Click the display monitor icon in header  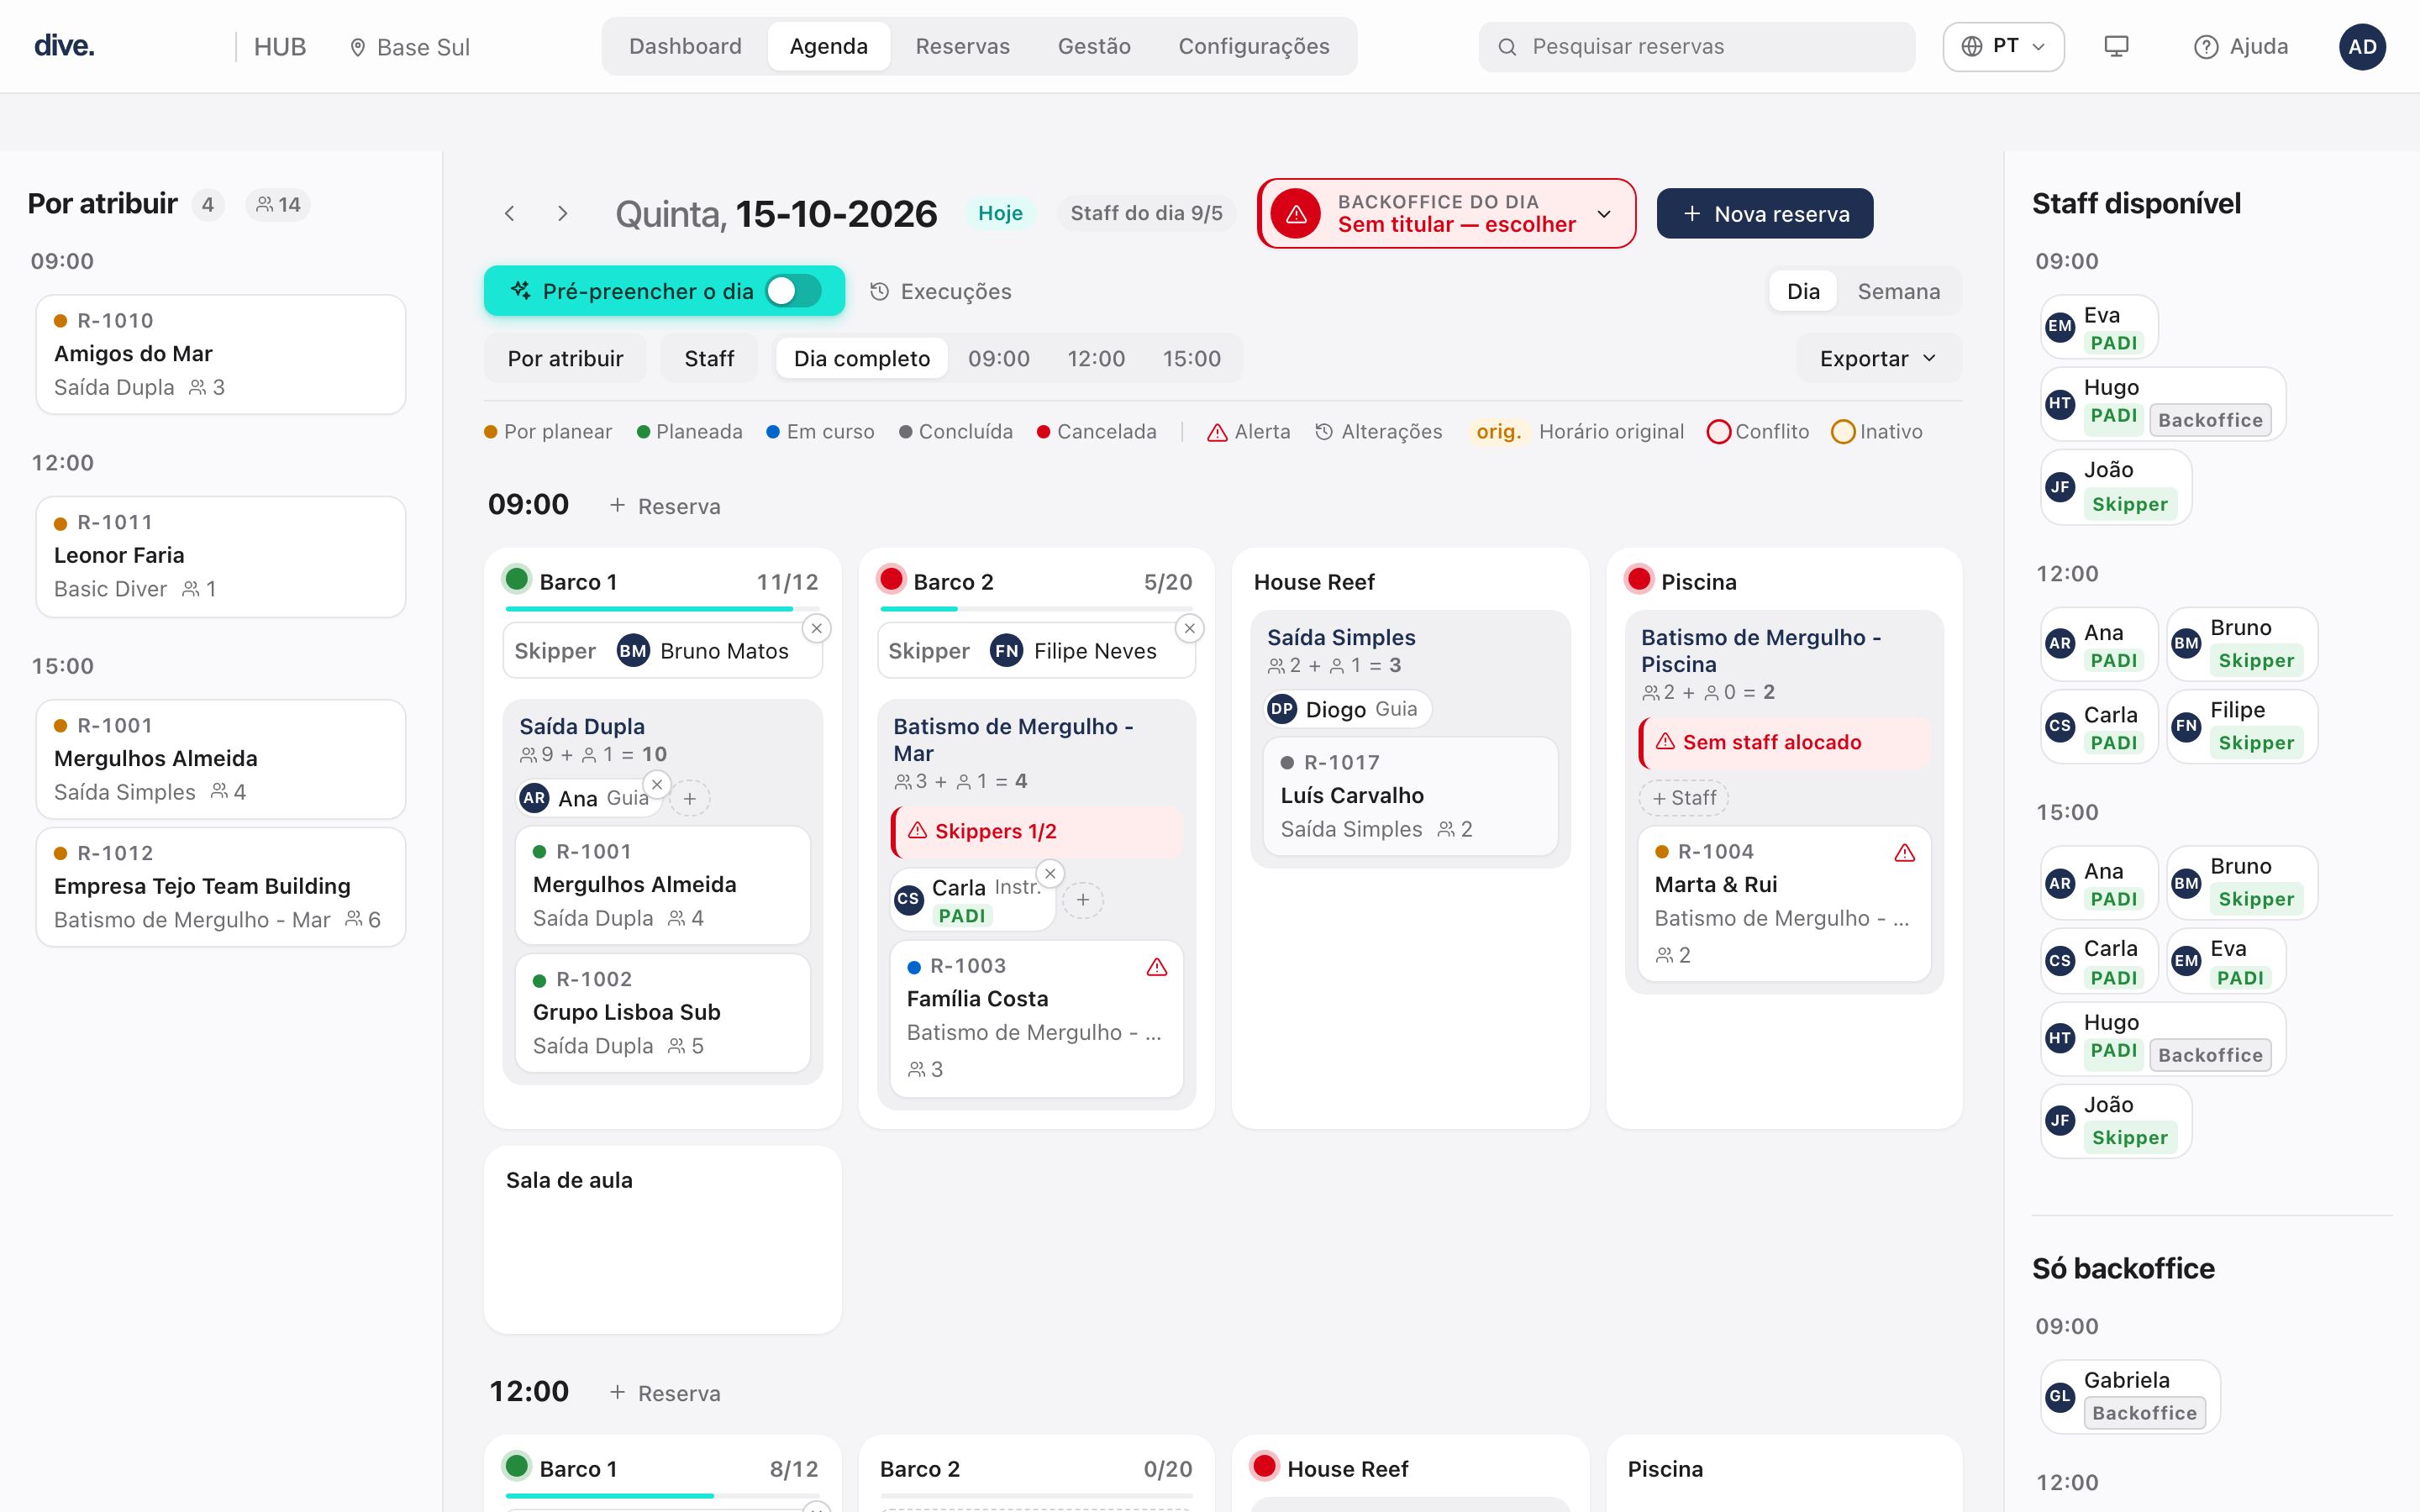pyautogui.click(x=2116, y=46)
